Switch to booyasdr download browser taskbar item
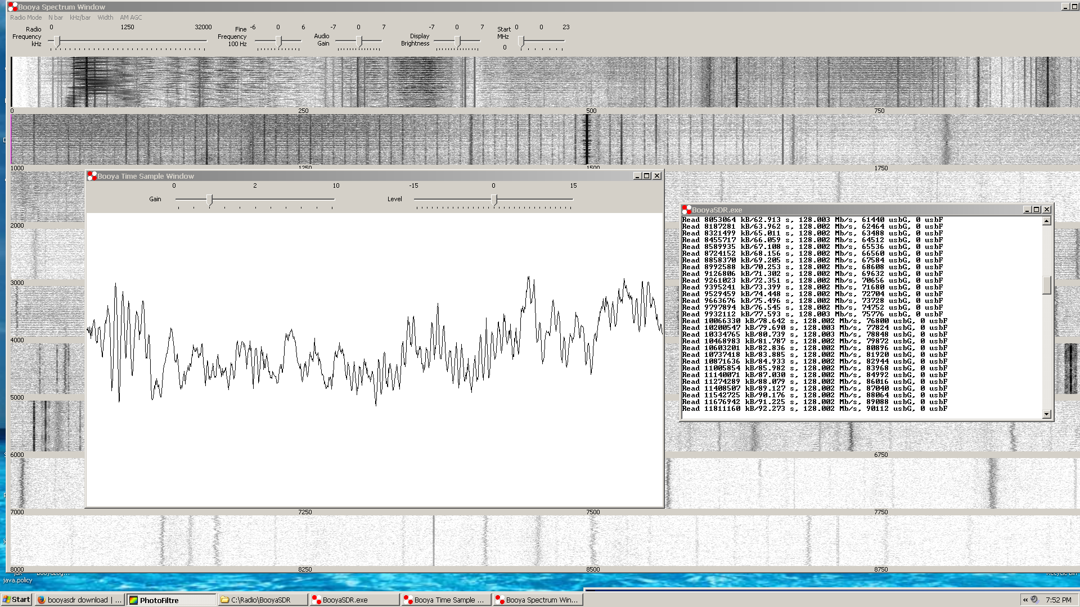 (x=79, y=600)
